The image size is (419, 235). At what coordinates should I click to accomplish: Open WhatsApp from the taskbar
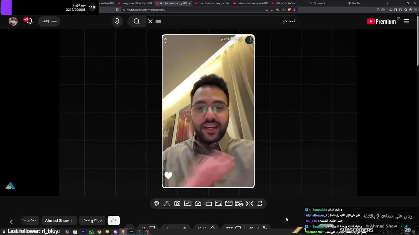click(x=91, y=232)
